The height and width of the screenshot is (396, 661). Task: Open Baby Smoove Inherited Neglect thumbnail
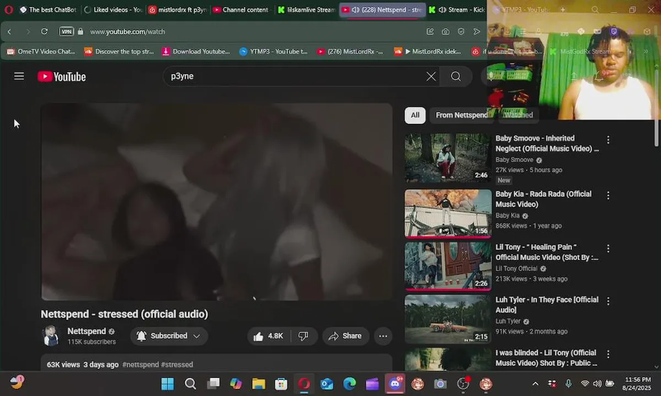pos(448,158)
